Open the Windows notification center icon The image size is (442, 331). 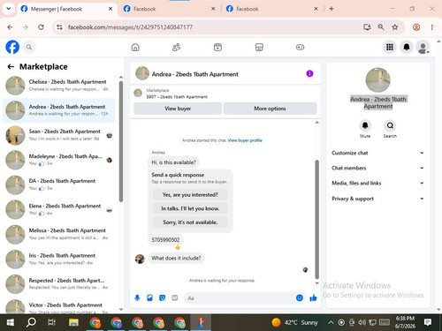(x=427, y=322)
